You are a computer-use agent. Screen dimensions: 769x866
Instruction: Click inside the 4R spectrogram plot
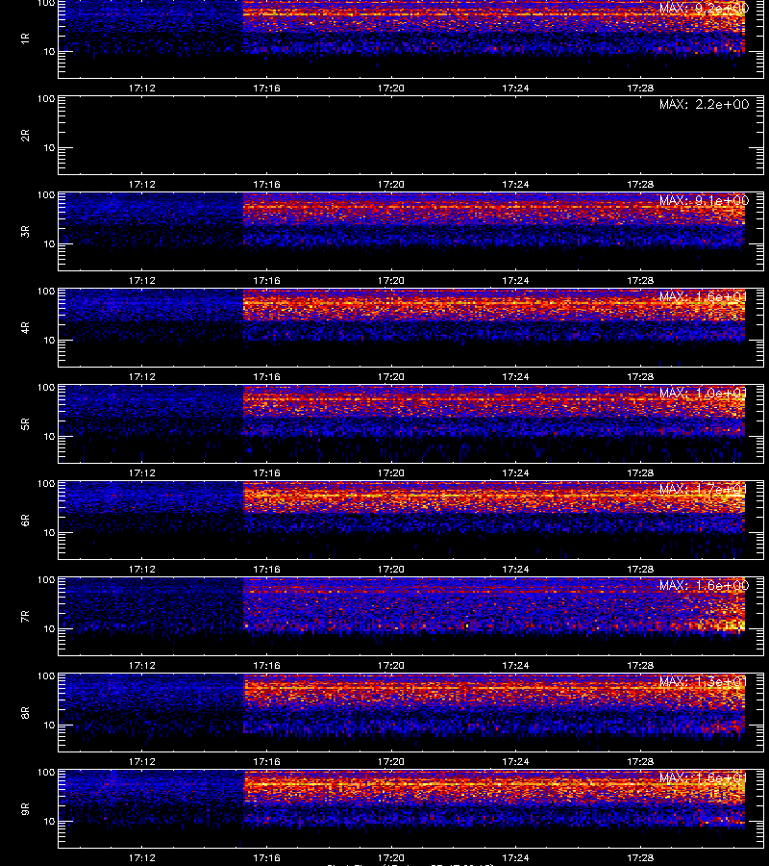[410, 327]
